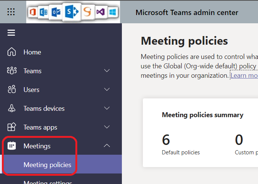Open the app launcher waffle grid
258x184 pixels.
[11, 12]
